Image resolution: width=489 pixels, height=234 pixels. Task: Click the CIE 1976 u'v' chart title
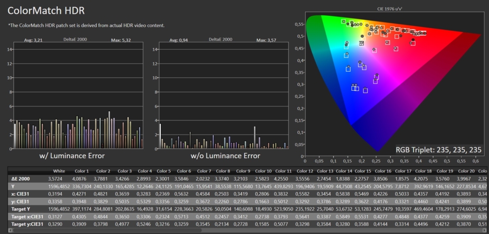(x=390, y=9)
